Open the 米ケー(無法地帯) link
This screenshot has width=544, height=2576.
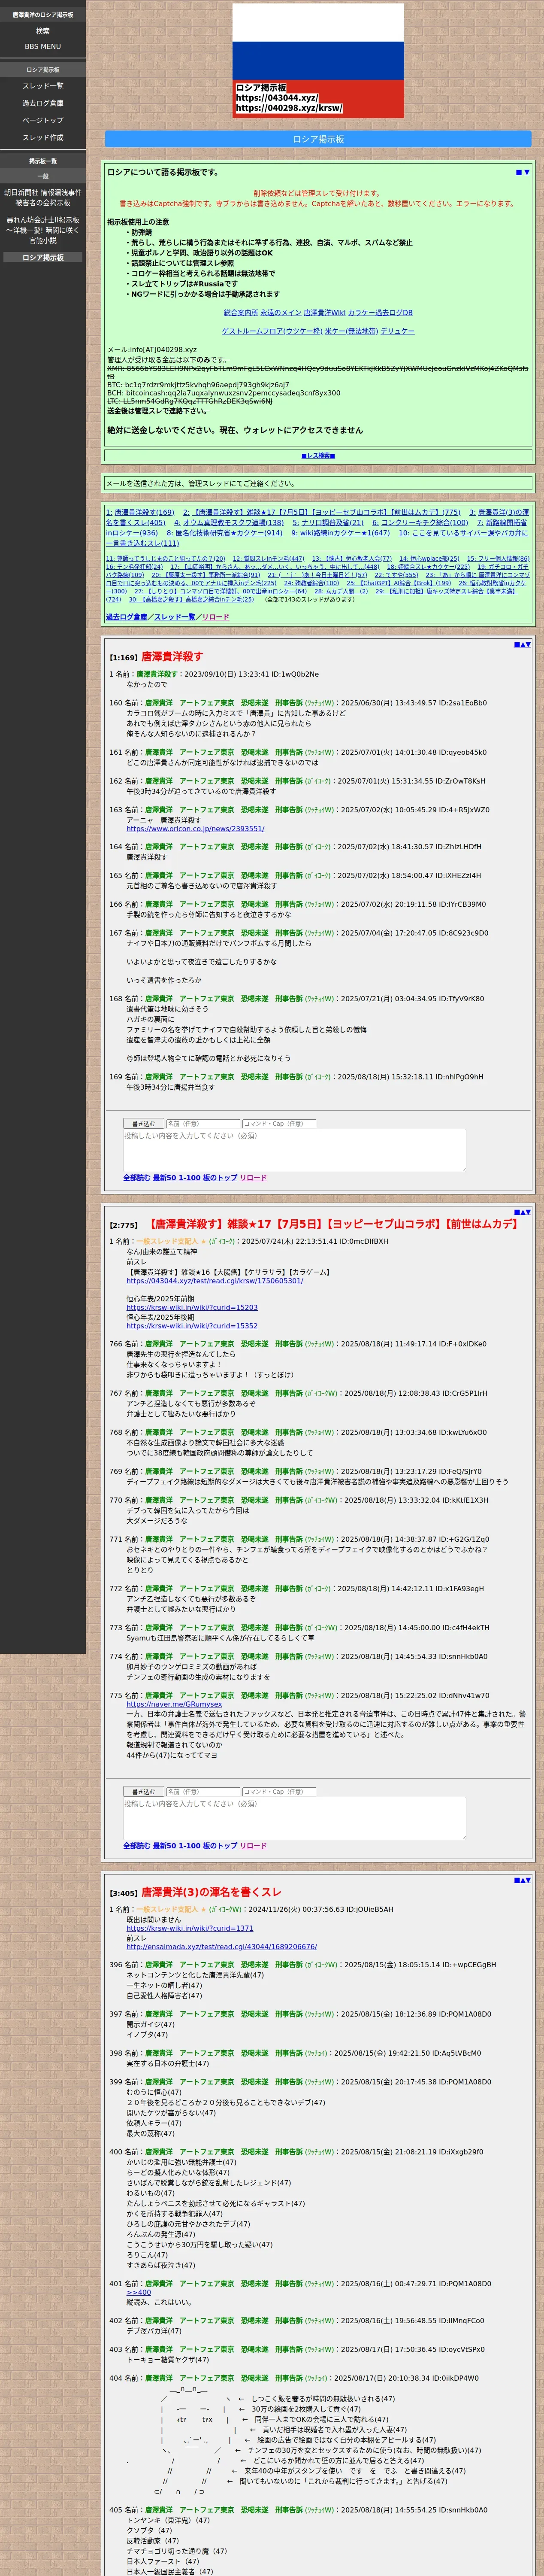[351, 331]
